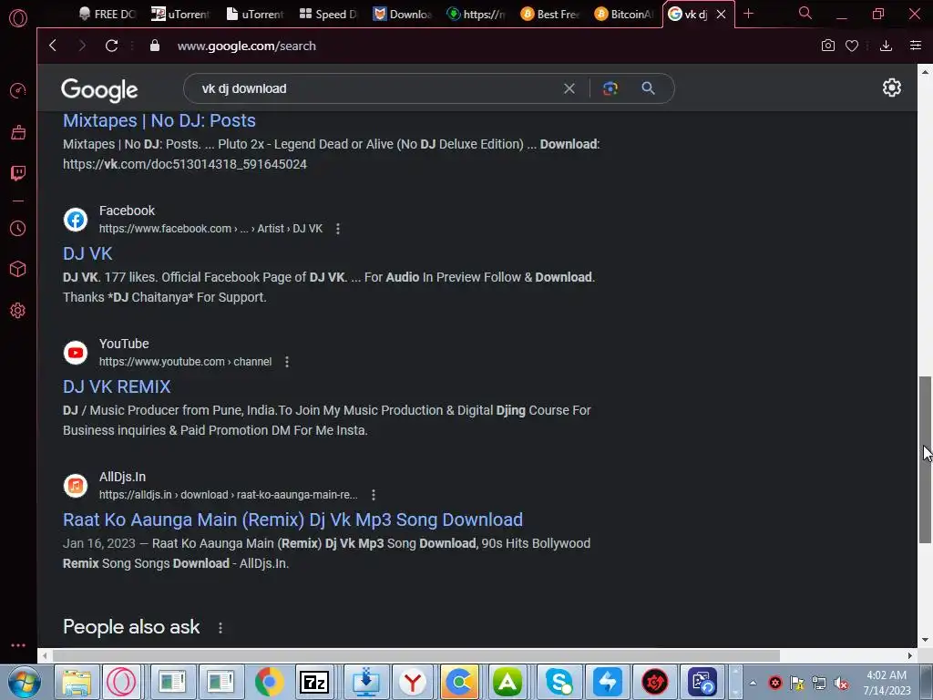Submit search with magnifier button
The height and width of the screenshot is (700, 933).
649,88
